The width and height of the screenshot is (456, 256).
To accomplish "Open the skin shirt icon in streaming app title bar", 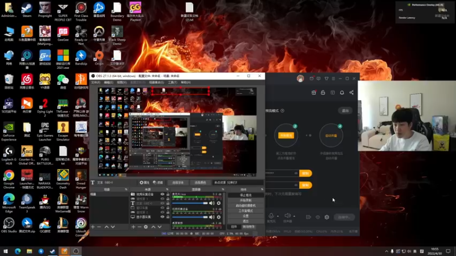I will (x=326, y=79).
